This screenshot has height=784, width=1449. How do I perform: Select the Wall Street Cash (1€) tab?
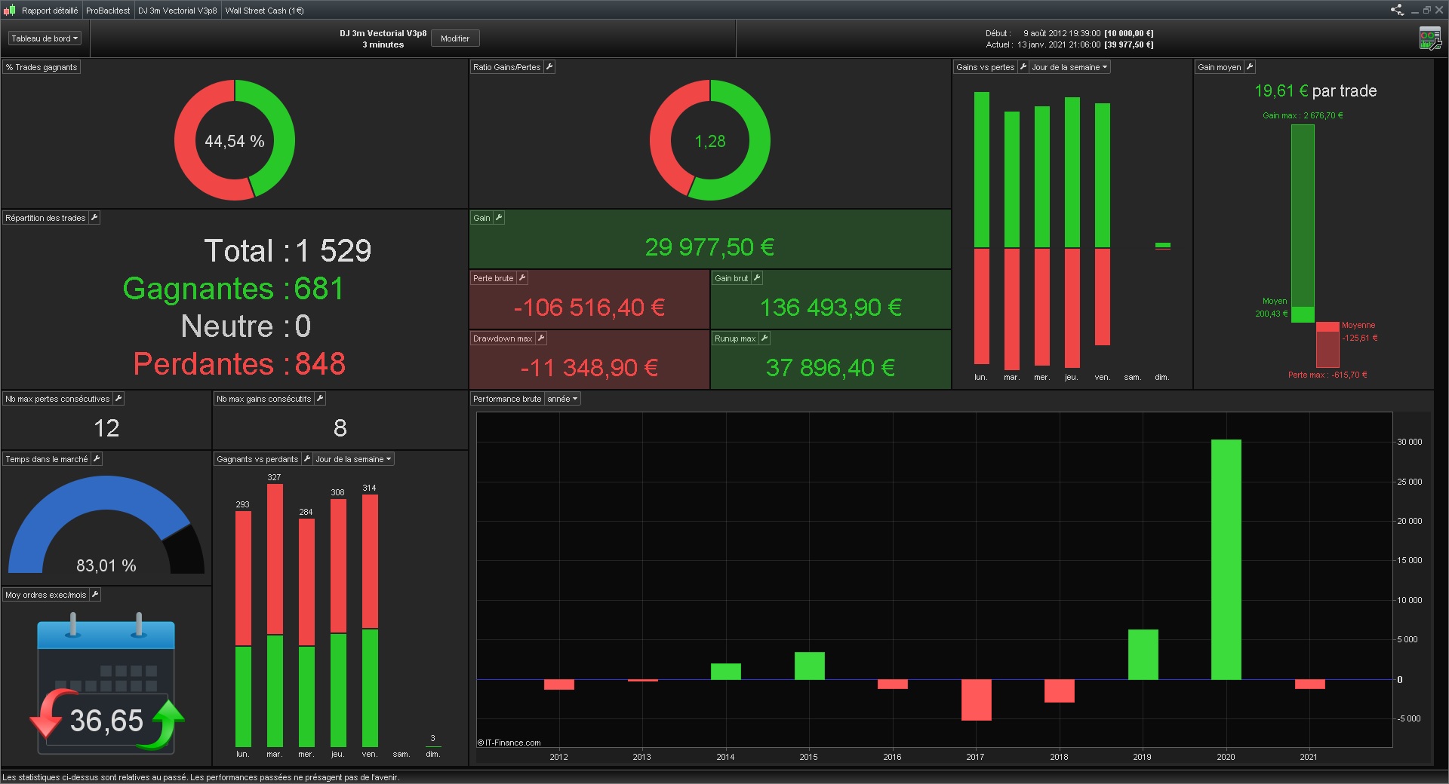coord(264,11)
